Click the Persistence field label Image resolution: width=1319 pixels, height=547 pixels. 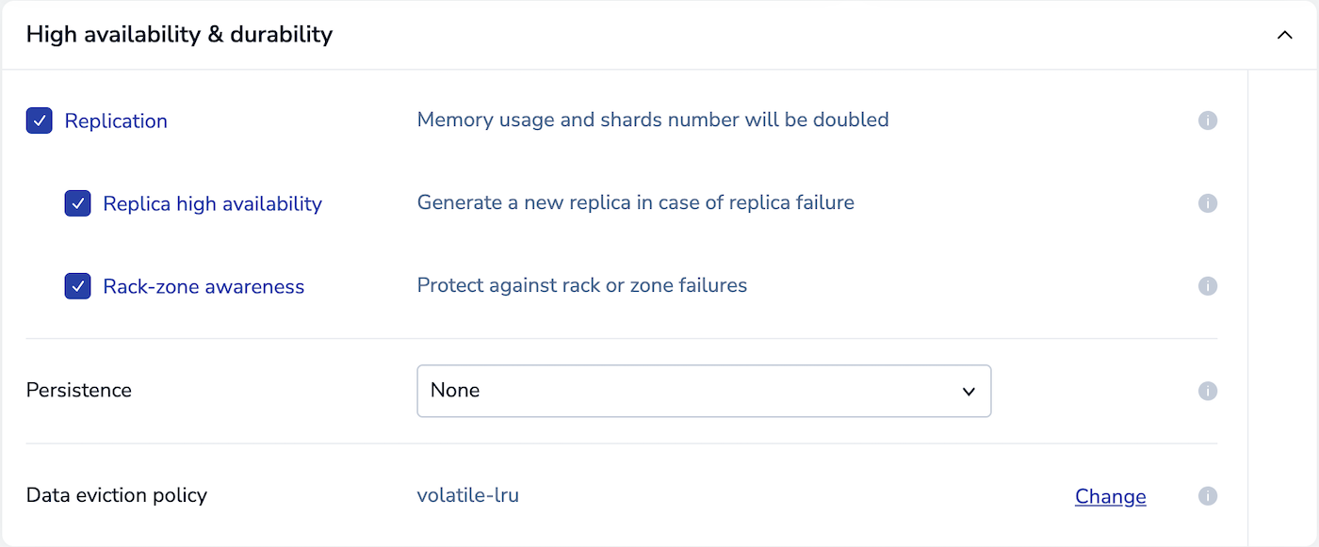79,391
